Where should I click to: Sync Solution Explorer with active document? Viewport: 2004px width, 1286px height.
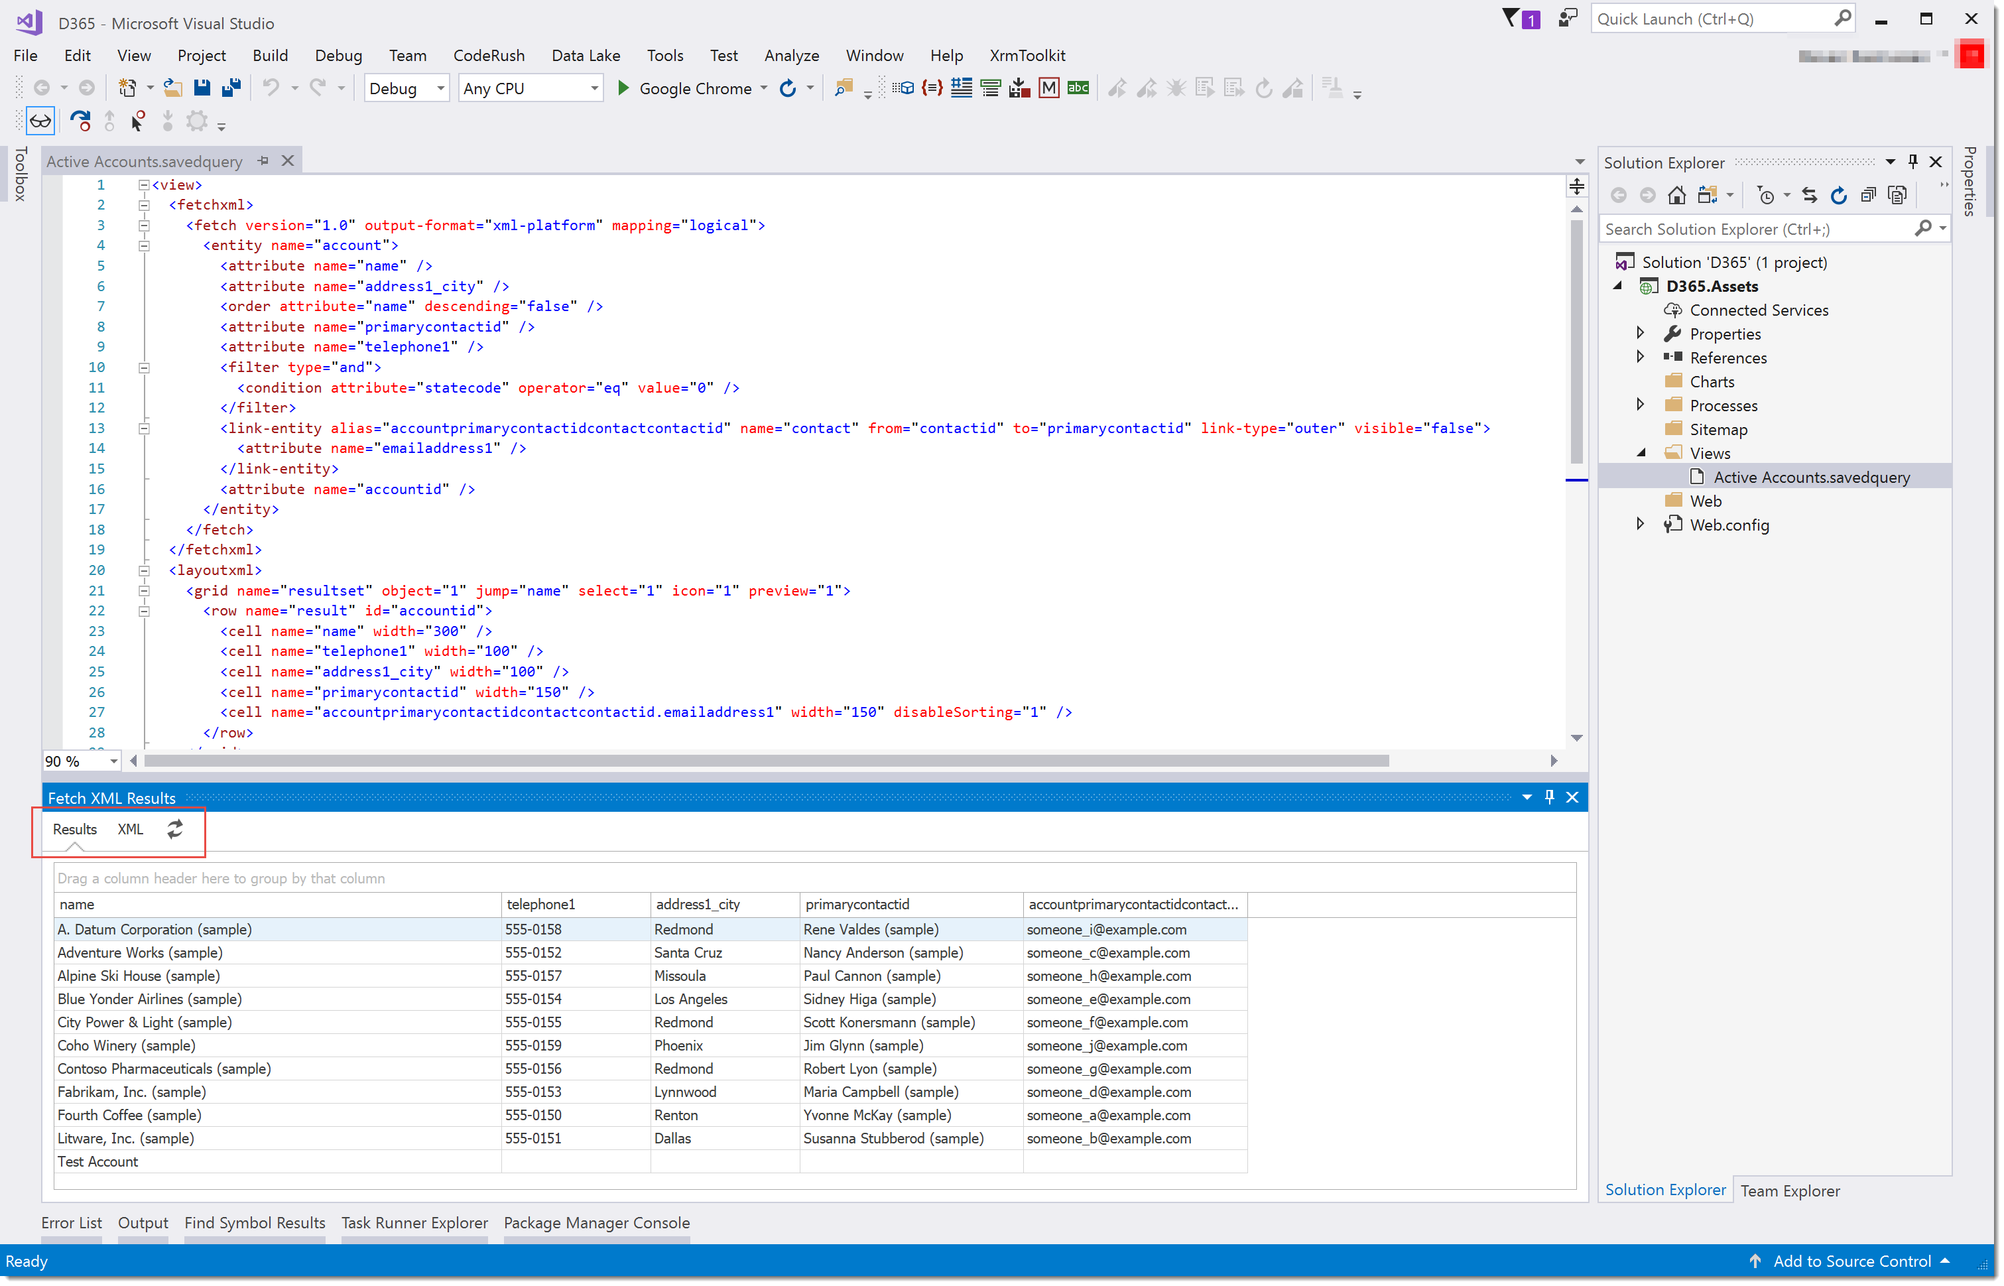click(x=1810, y=194)
